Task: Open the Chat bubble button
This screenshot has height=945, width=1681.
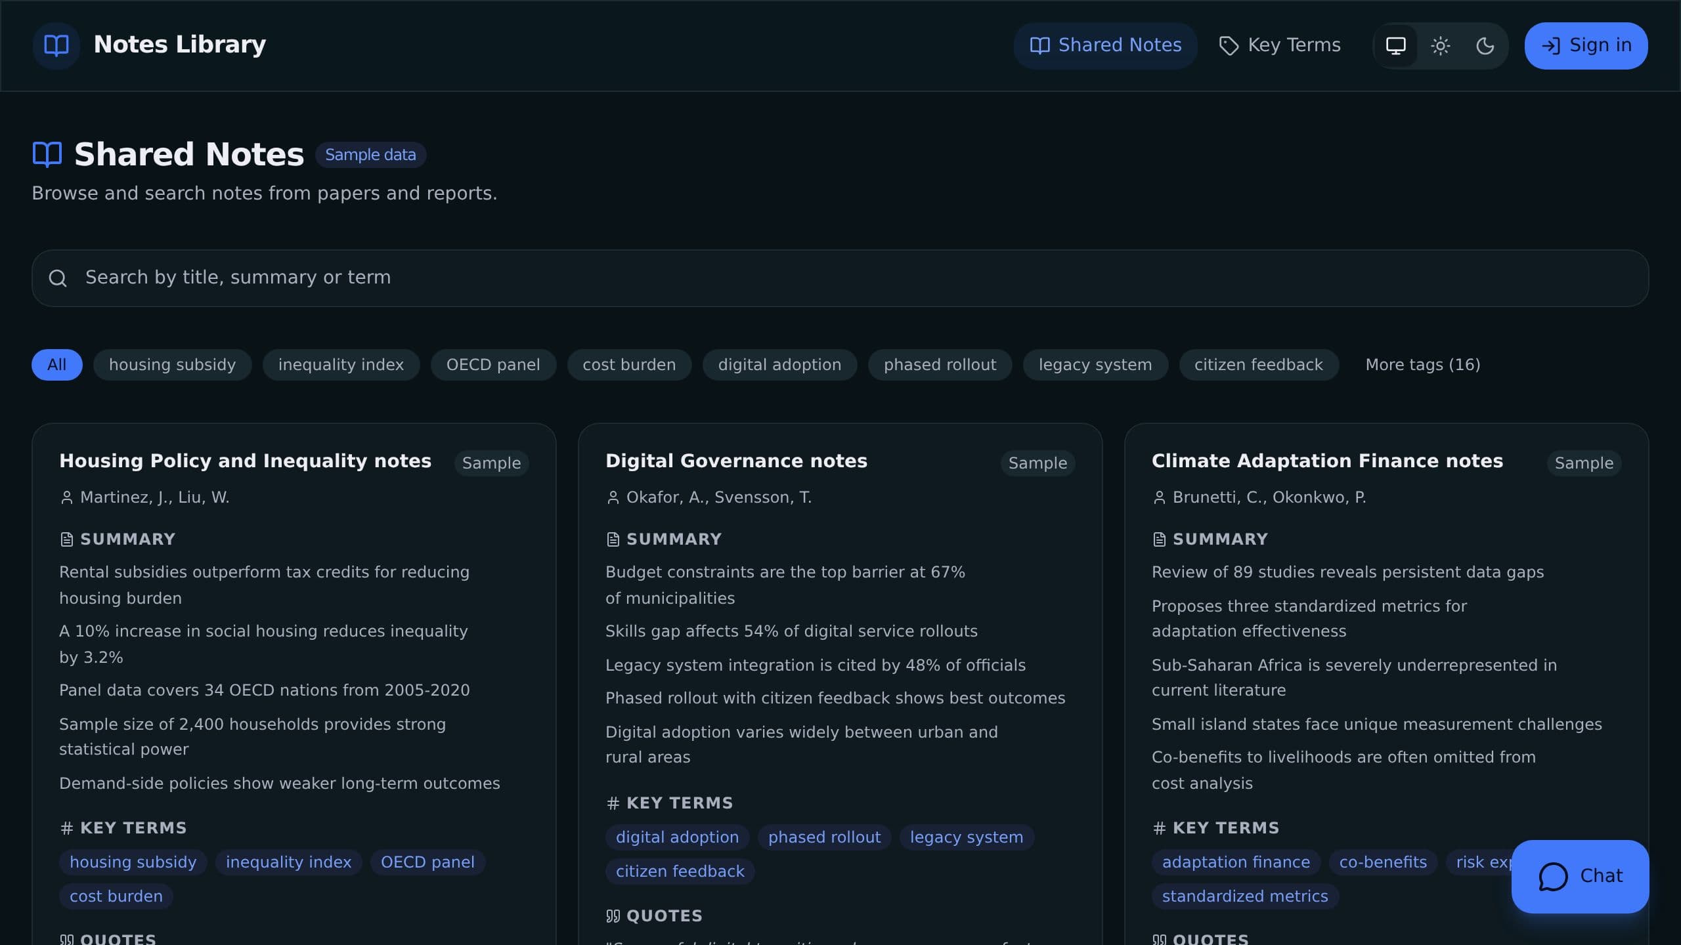Action: (1580, 876)
